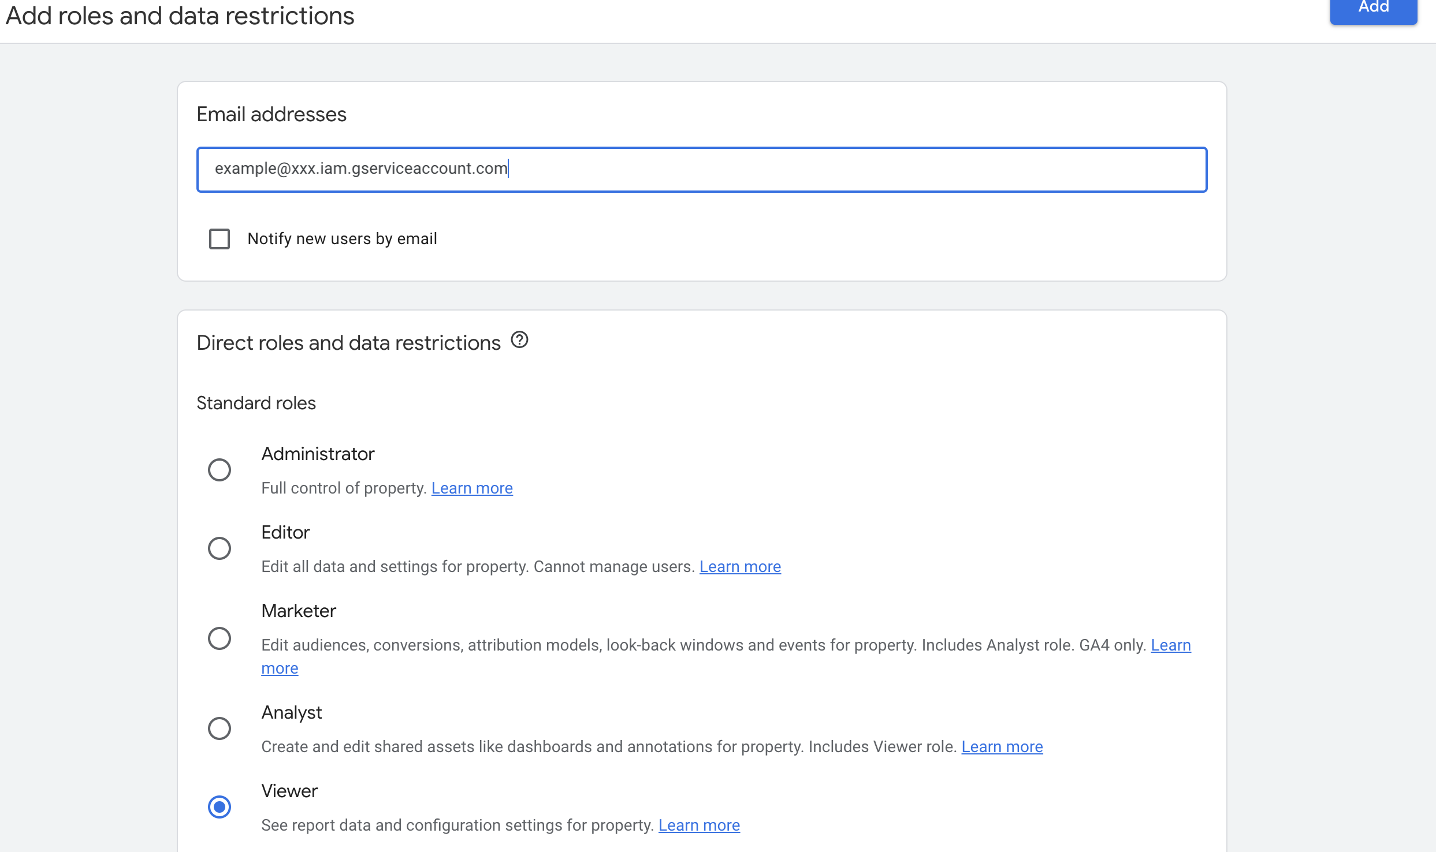
Task: Open Learn more link for Marketer role
Action: [1170, 645]
